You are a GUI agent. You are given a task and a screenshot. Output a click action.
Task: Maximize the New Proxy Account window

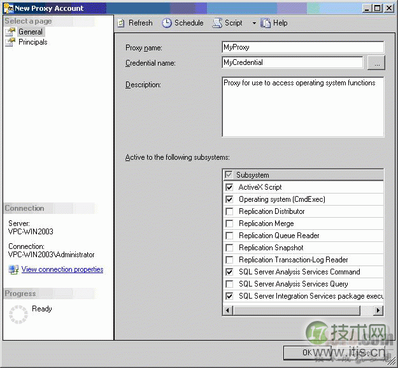click(x=378, y=8)
